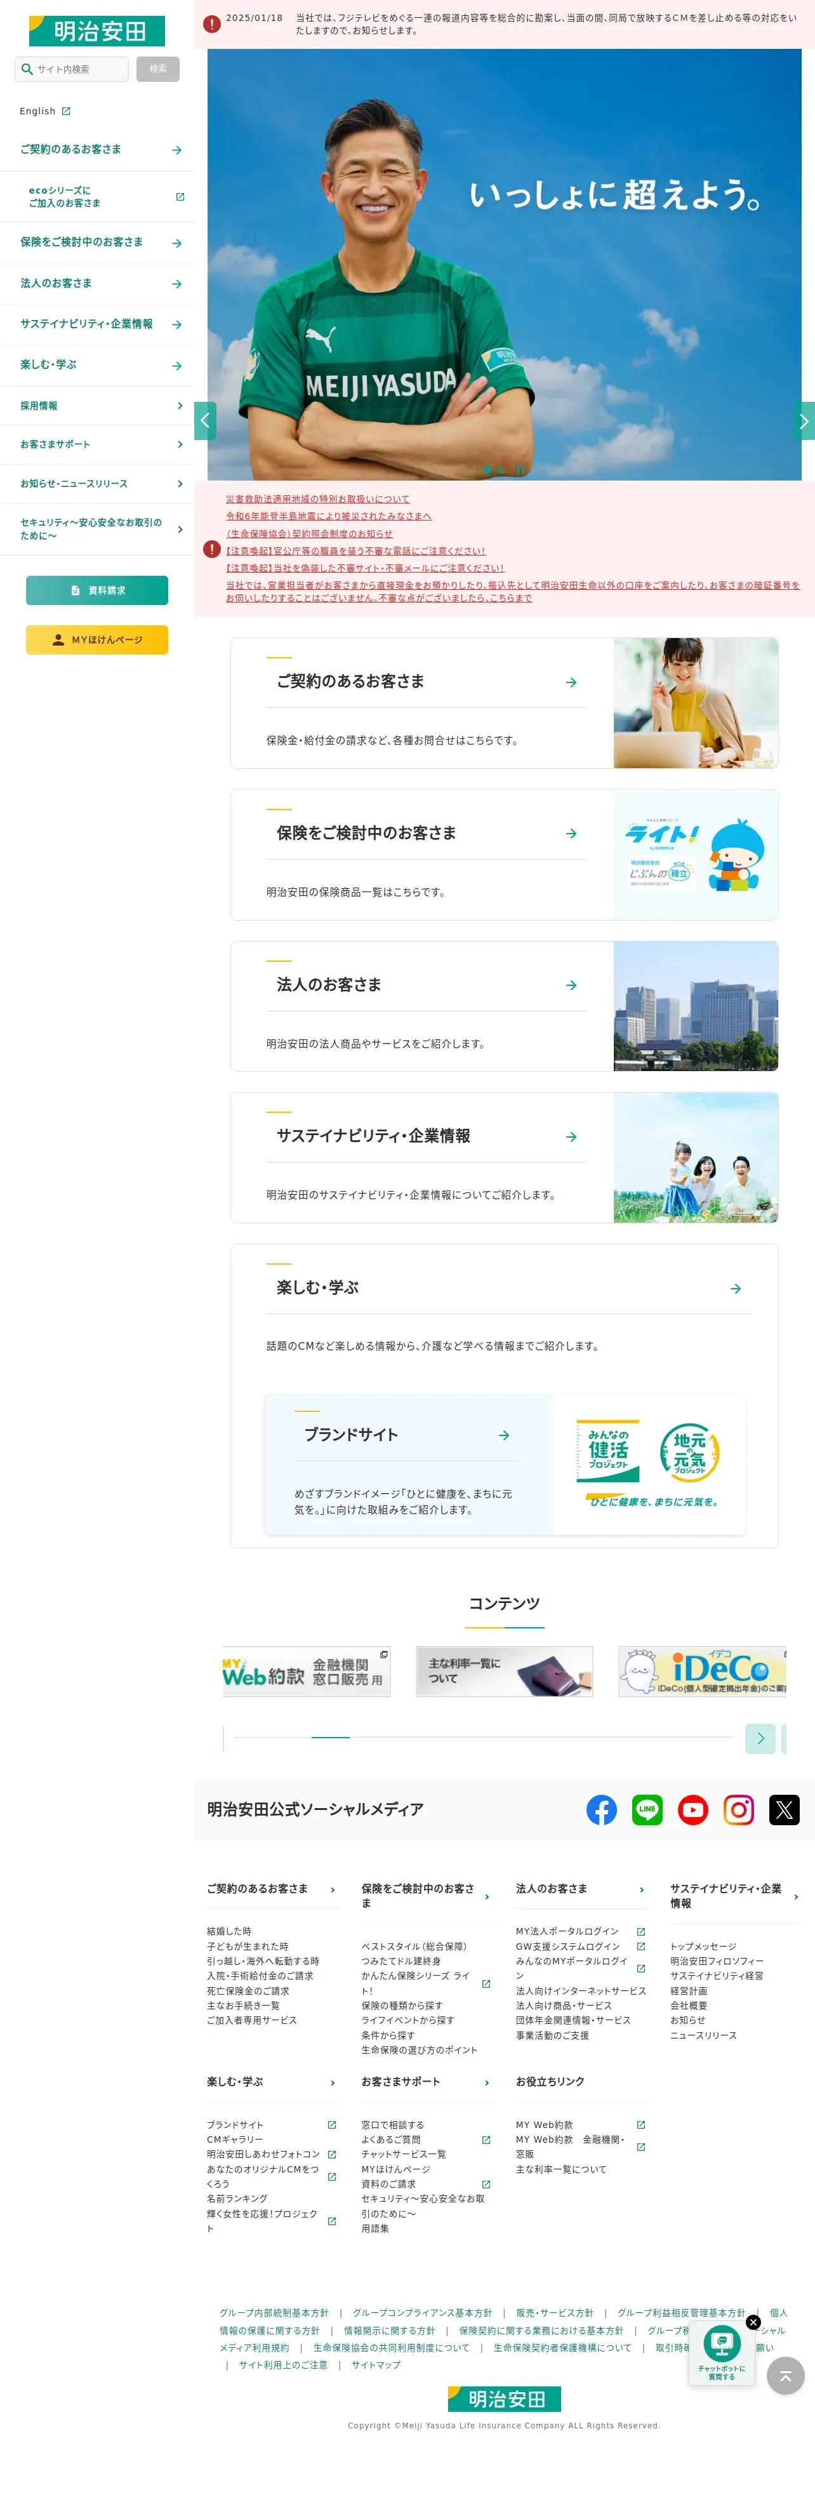This screenshot has width=815, height=2495.
Task: Show previous hero banner slide
Action: (x=205, y=422)
